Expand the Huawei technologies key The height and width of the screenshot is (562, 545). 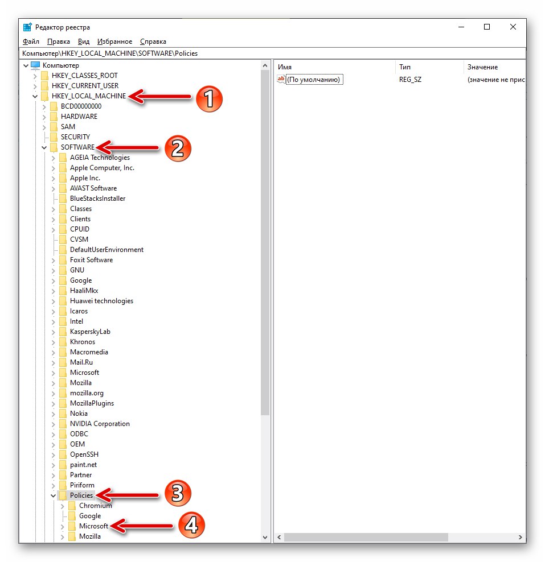[53, 301]
